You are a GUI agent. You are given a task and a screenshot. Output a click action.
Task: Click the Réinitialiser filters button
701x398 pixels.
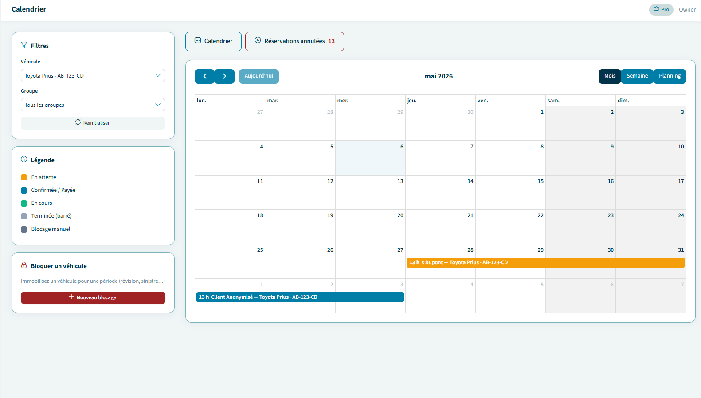(93, 123)
